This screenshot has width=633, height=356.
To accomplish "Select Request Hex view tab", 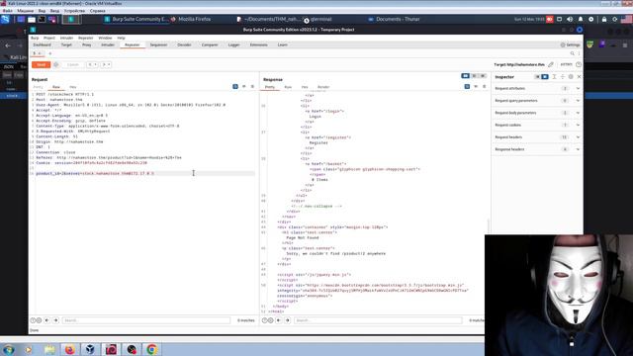I will 72,87.
